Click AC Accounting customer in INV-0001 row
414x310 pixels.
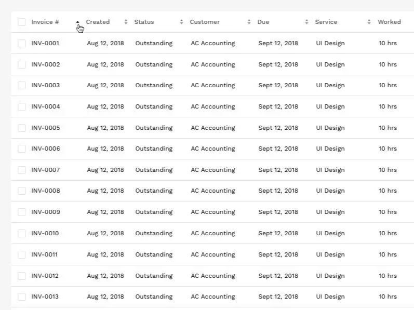coord(213,44)
